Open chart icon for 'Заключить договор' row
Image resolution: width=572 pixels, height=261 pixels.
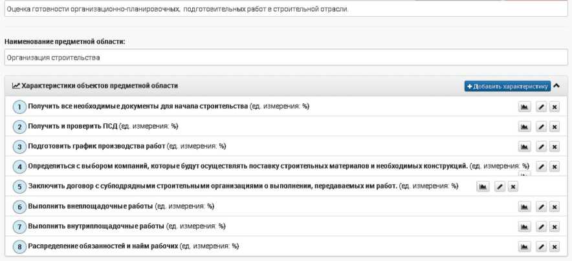483,187
